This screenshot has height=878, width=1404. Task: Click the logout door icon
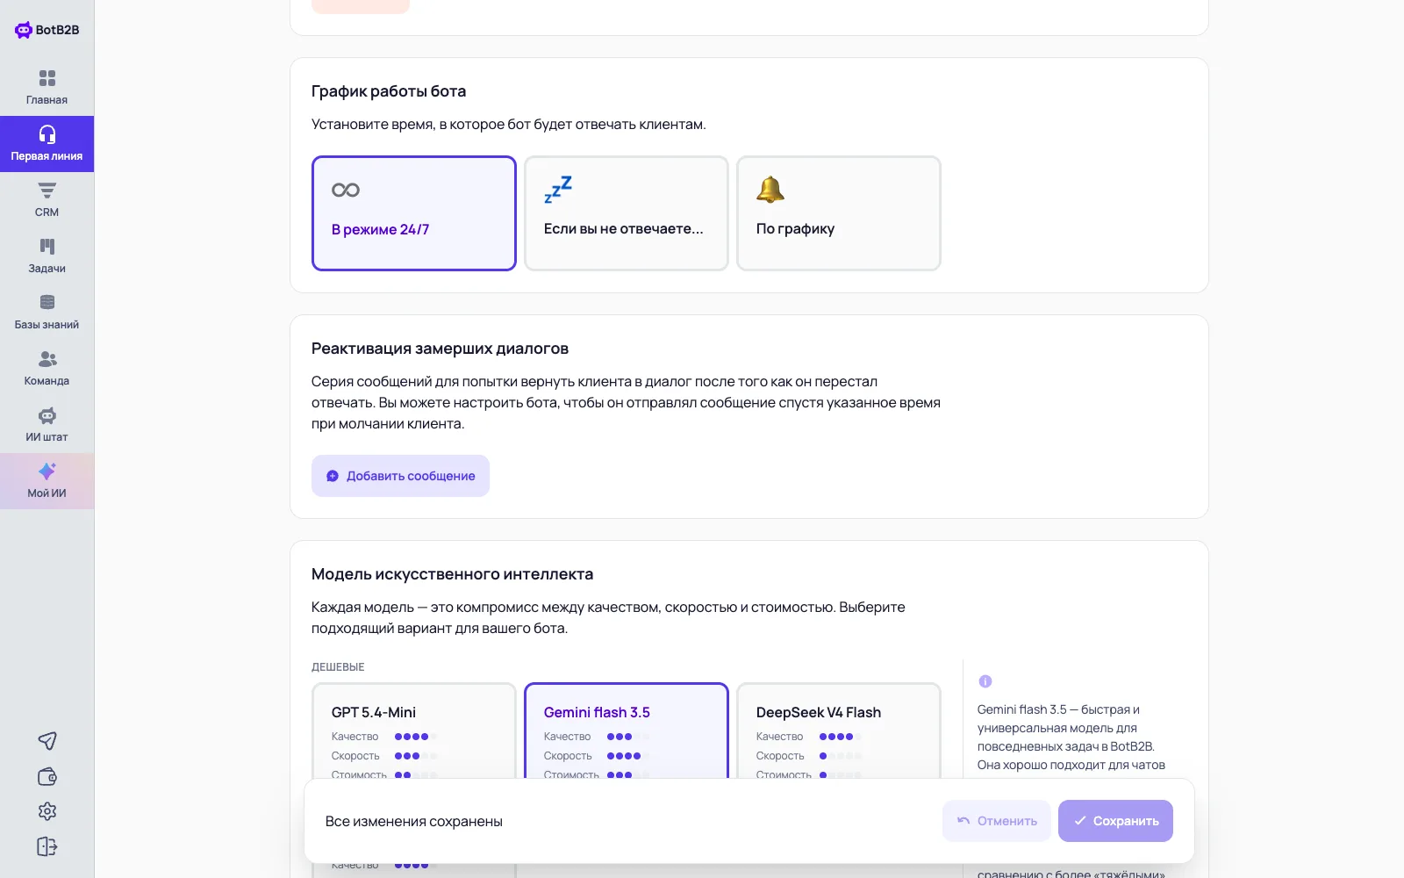click(47, 846)
